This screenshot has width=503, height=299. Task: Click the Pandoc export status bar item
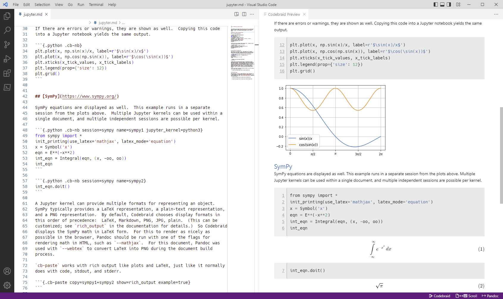490,296
